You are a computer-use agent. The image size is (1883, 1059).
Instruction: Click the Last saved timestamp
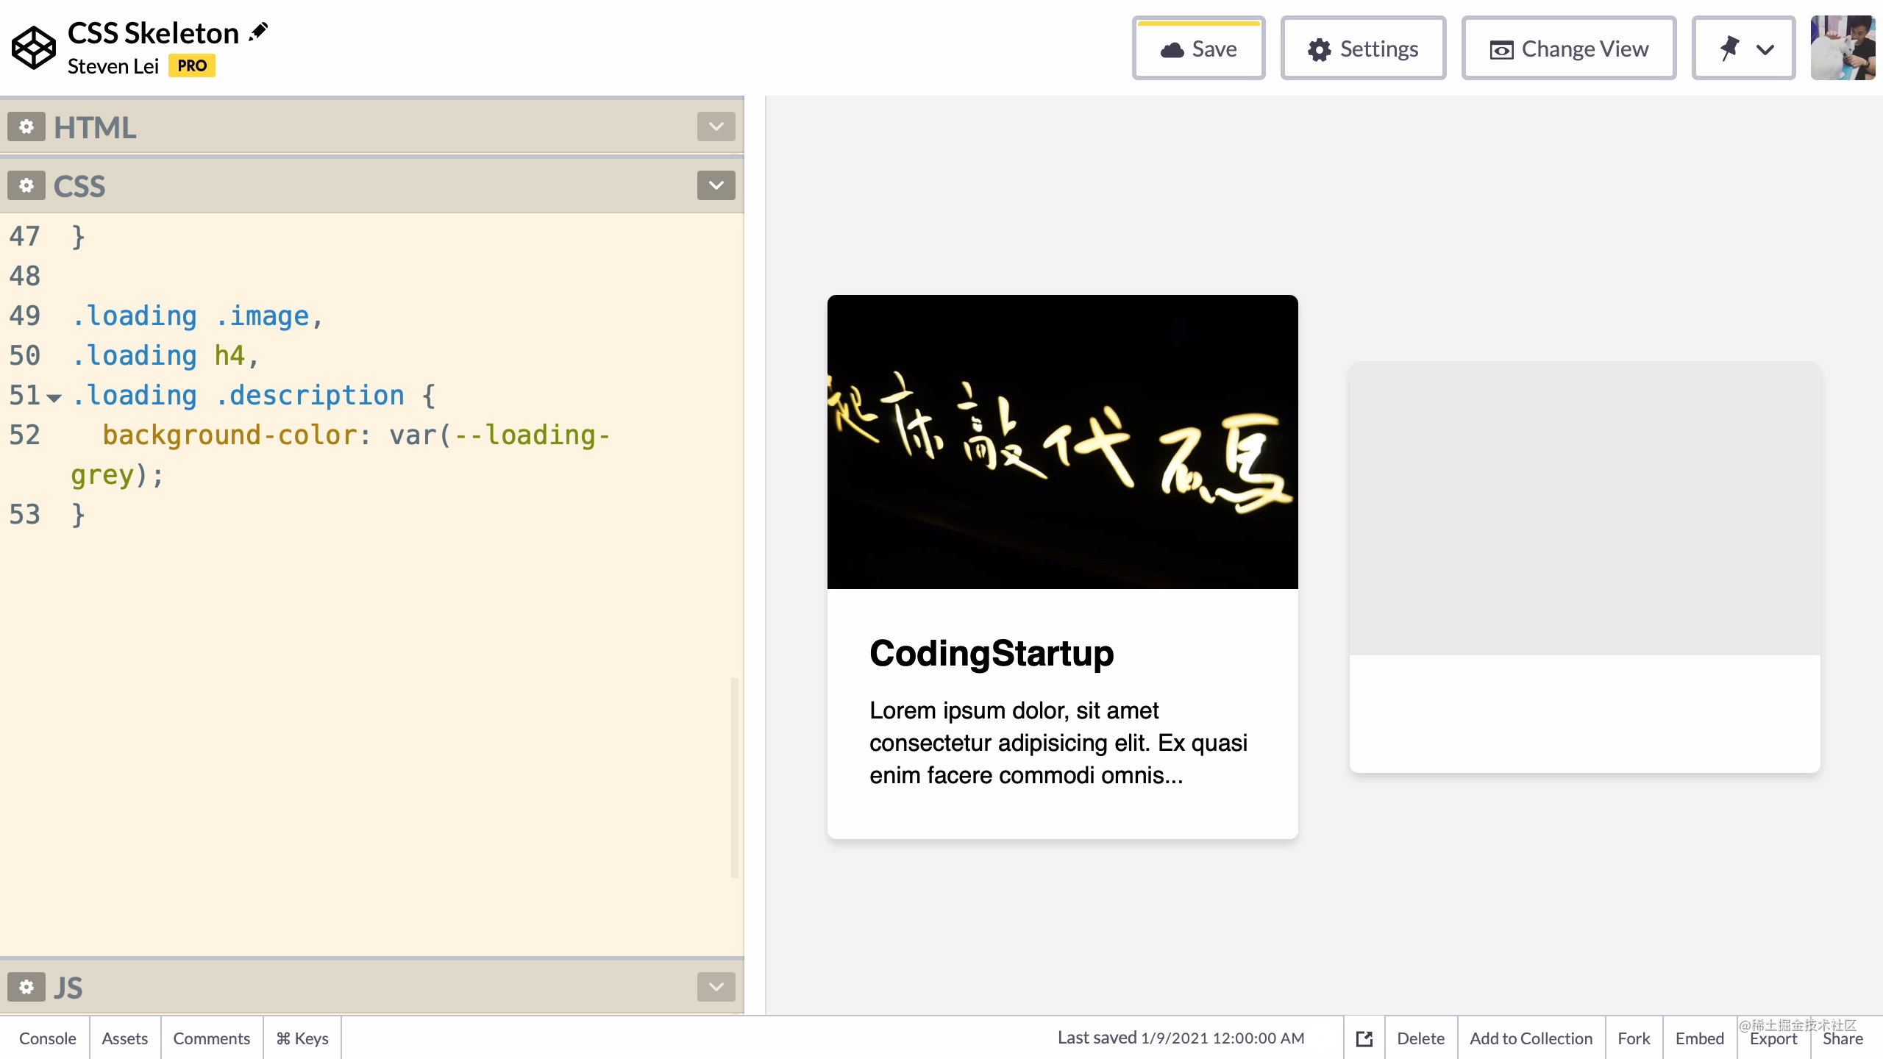click(1181, 1038)
